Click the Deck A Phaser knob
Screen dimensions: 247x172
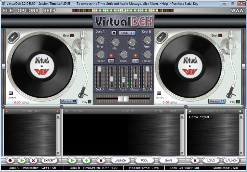click(x=100, y=54)
